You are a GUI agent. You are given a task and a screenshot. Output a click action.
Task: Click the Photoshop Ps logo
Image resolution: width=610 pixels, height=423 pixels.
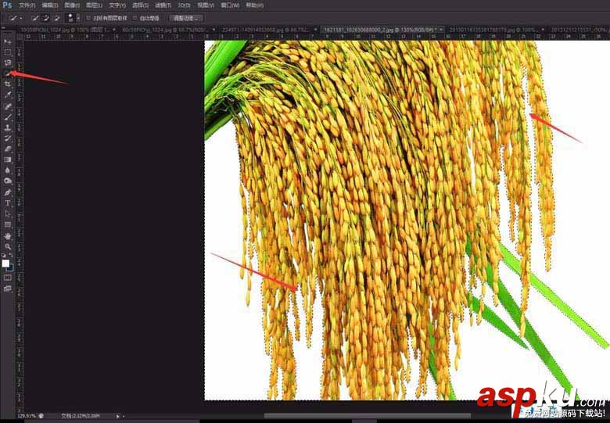click(x=7, y=5)
